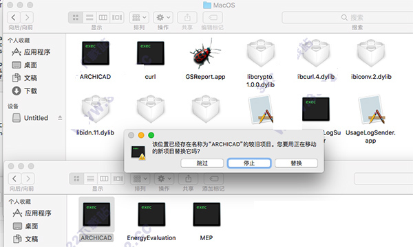Go forward in the lower Finder window

[28, 179]
